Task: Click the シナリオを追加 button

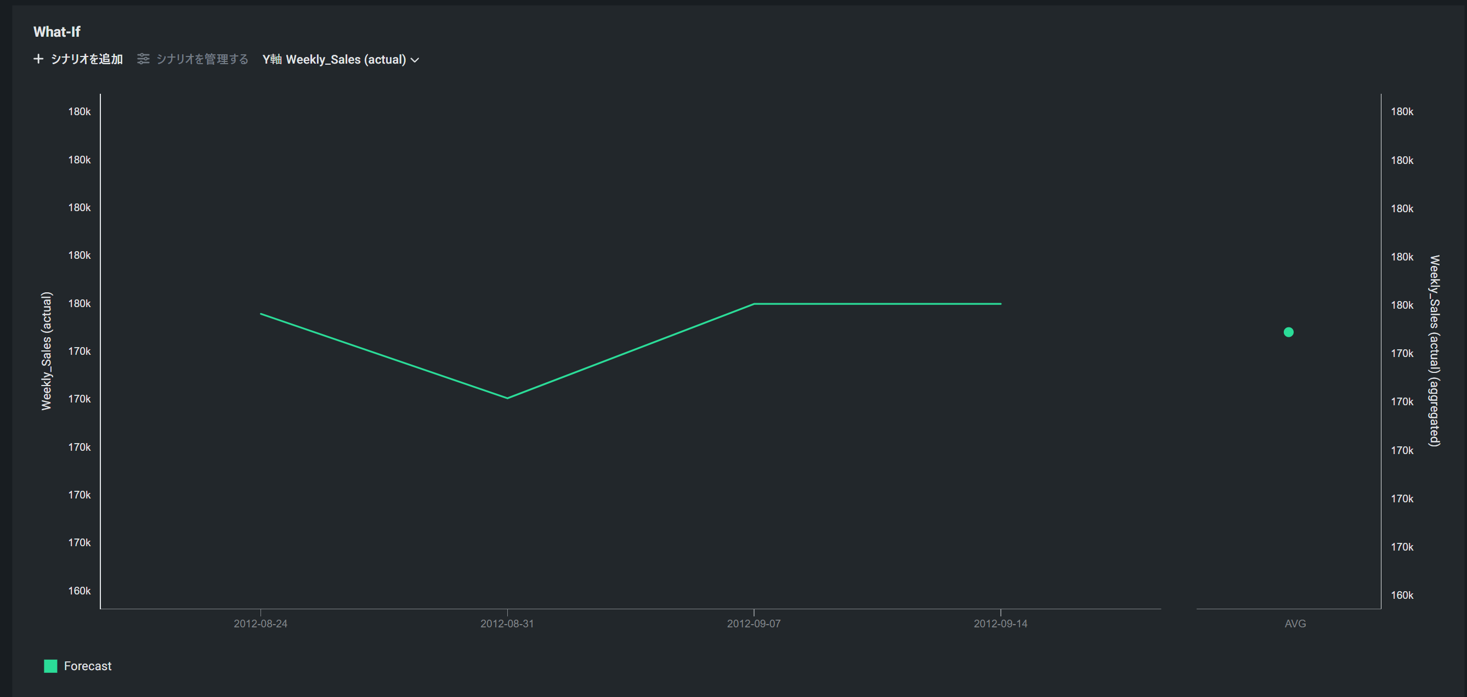Action: (x=87, y=59)
